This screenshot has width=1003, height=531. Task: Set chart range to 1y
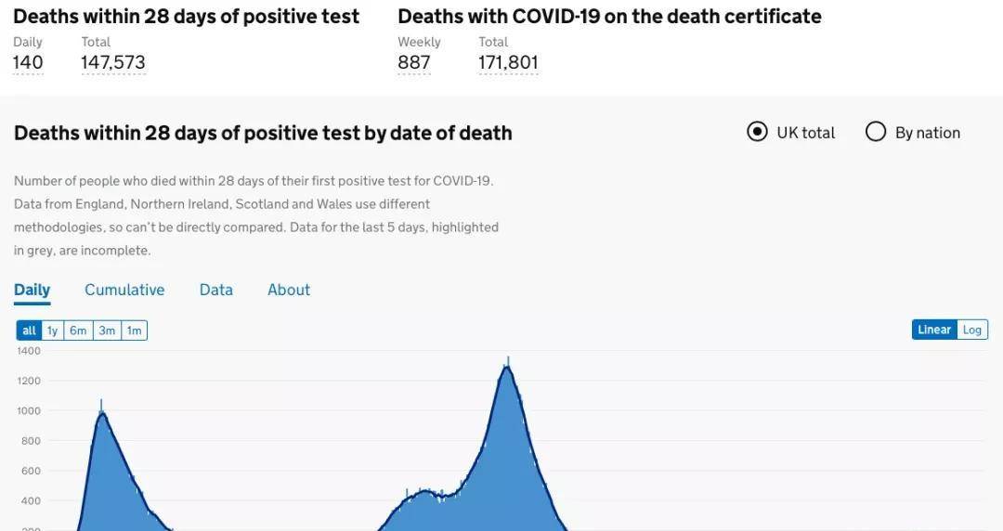click(x=53, y=330)
